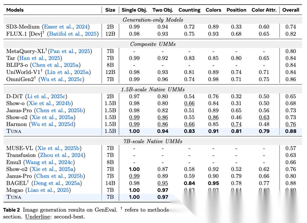Click Colors 0.98 in OmniGen2 row
The height and width of the screenshot is (223, 307).
coord(213,79)
